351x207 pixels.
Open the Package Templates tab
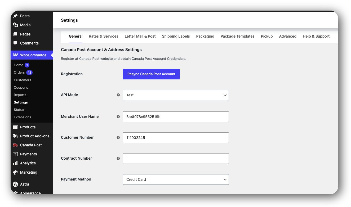point(238,36)
